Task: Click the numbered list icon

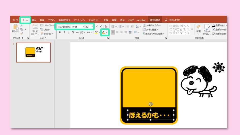Action: pyautogui.click(x=120, y=27)
